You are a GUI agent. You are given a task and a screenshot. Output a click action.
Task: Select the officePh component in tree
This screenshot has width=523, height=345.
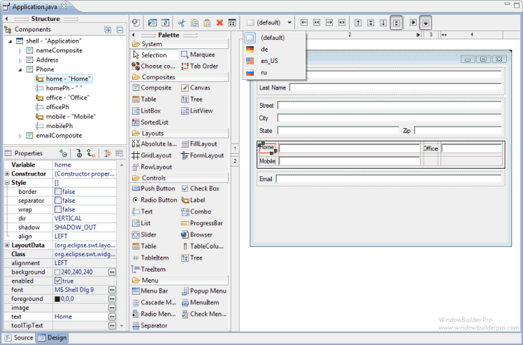tap(59, 107)
